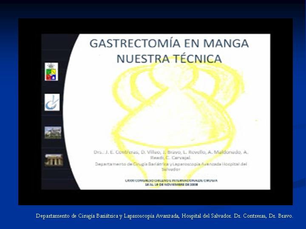This screenshot has height=229, width=306.
Task: Open the columned building facade thumbnail
Action: coord(54,159)
